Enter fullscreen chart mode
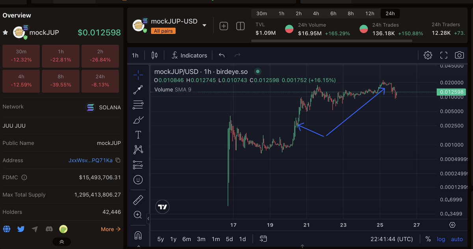 coord(444,55)
